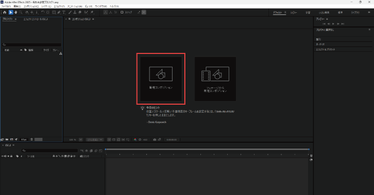Open the Composition panel hamburger menu

coord(93,19)
